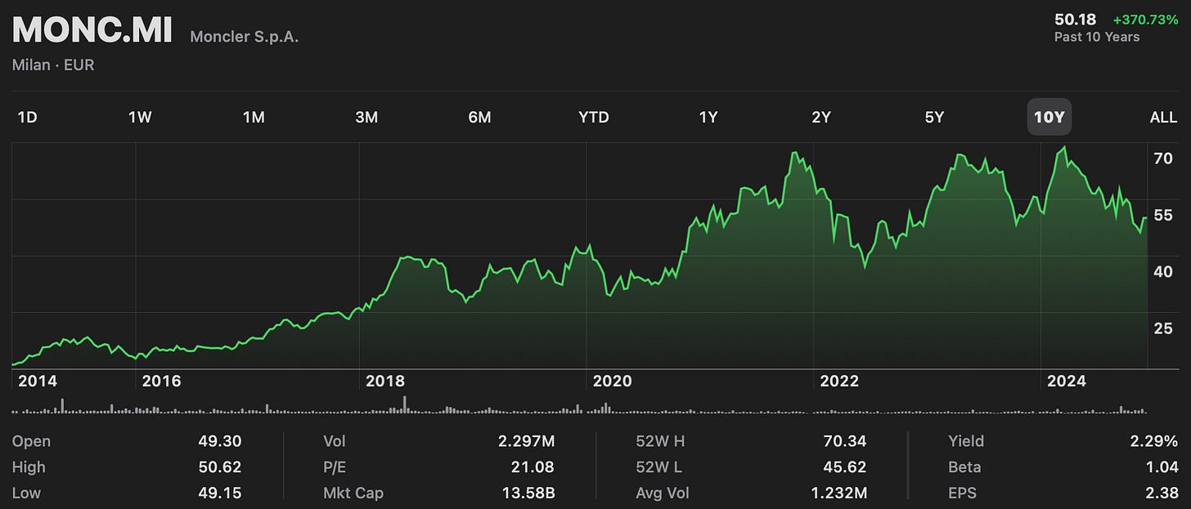Image resolution: width=1191 pixels, height=509 pixels.
Task: Switch chart to 2Y range
Action: click(x=821, y=117)
